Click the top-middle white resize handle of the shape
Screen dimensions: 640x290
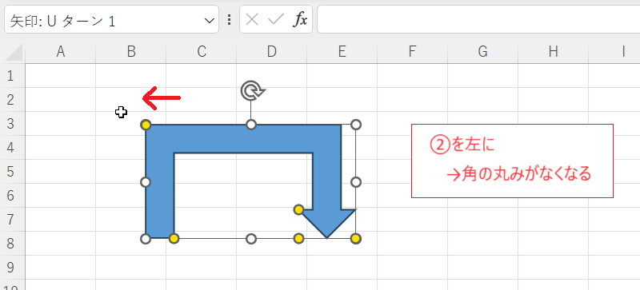[251, 125]
